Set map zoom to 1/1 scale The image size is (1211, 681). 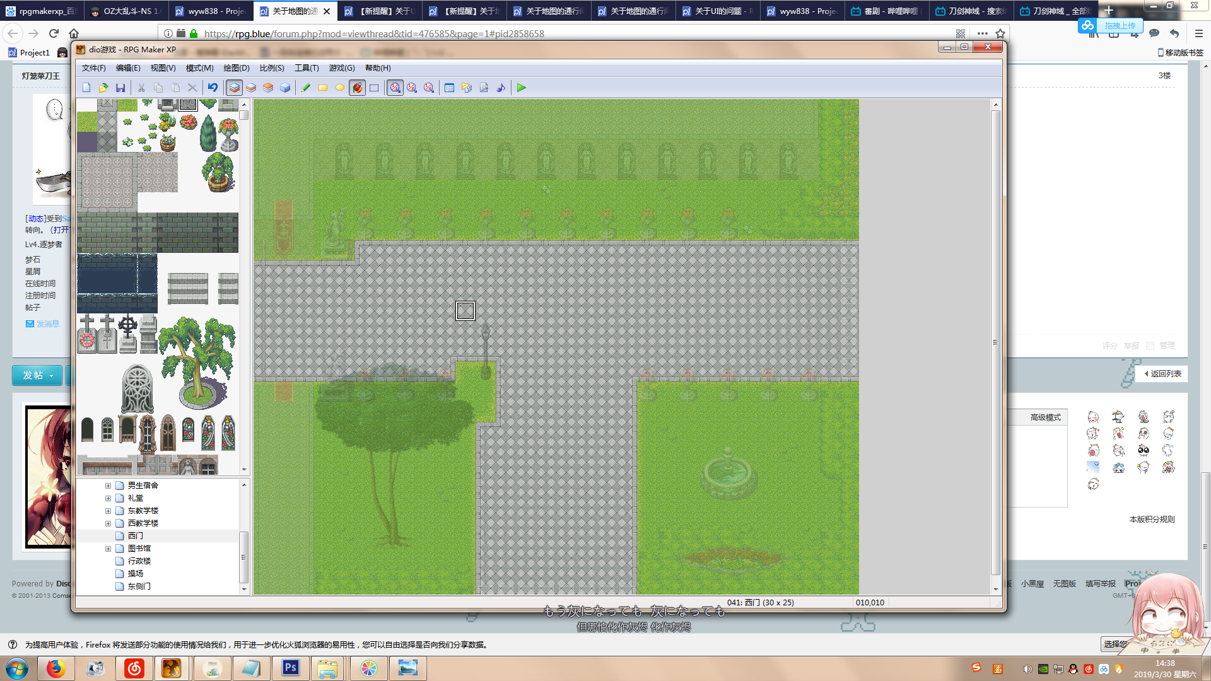[395, 88]
